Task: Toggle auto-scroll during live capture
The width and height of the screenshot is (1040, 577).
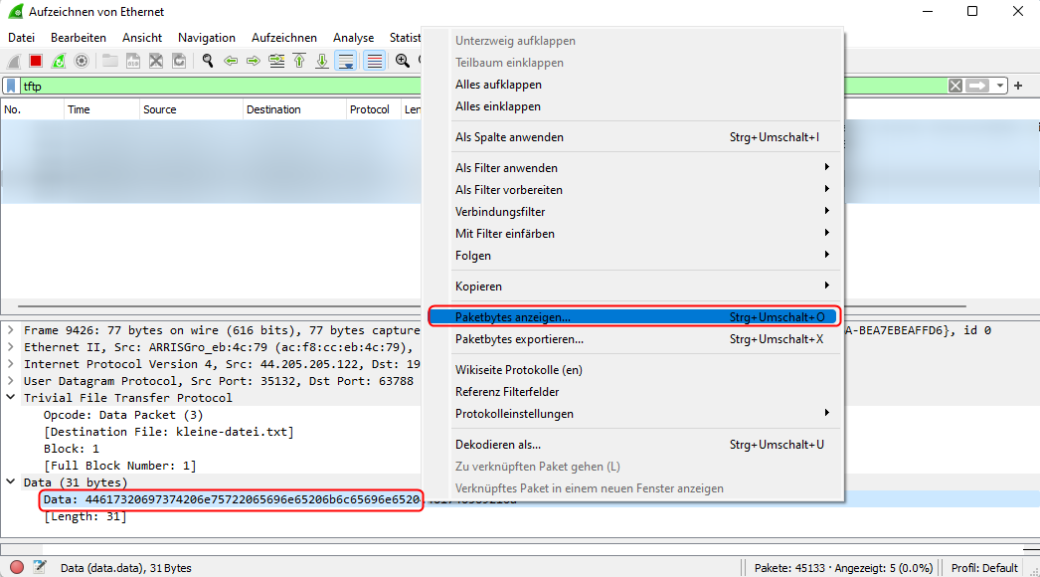Action: coord(346,61)
